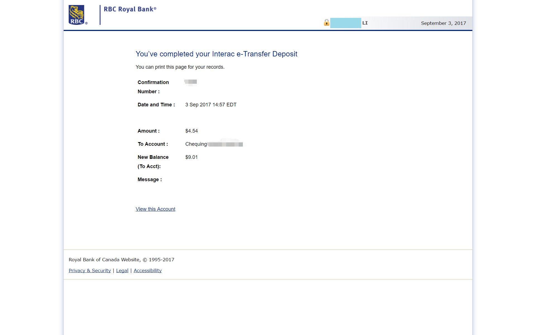536x335 pixels.
Task: Click the gold padlock security icon
Action: pyautogui.click(x=326, y=23)
